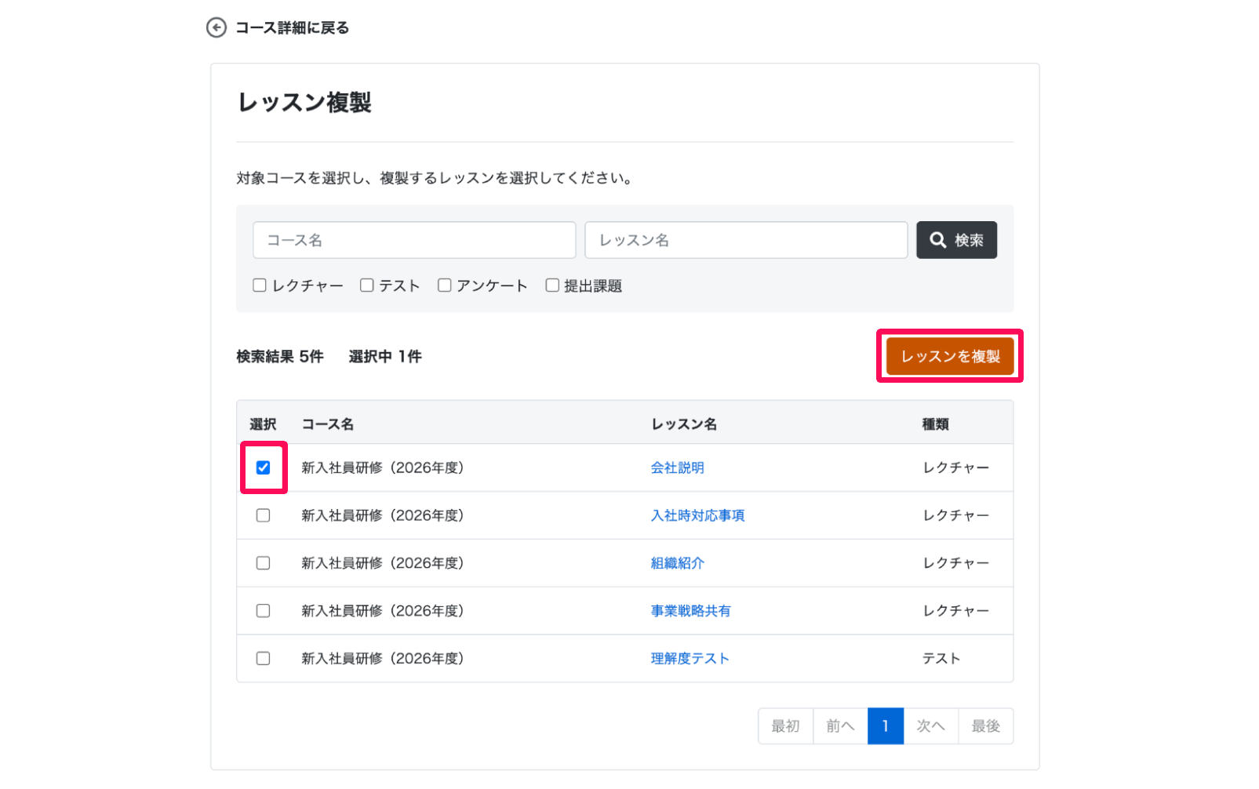The width and height of the screenshot is (1259, 789).
Task: Go back via コース詳細に戻る link
Action: [292, 27]
